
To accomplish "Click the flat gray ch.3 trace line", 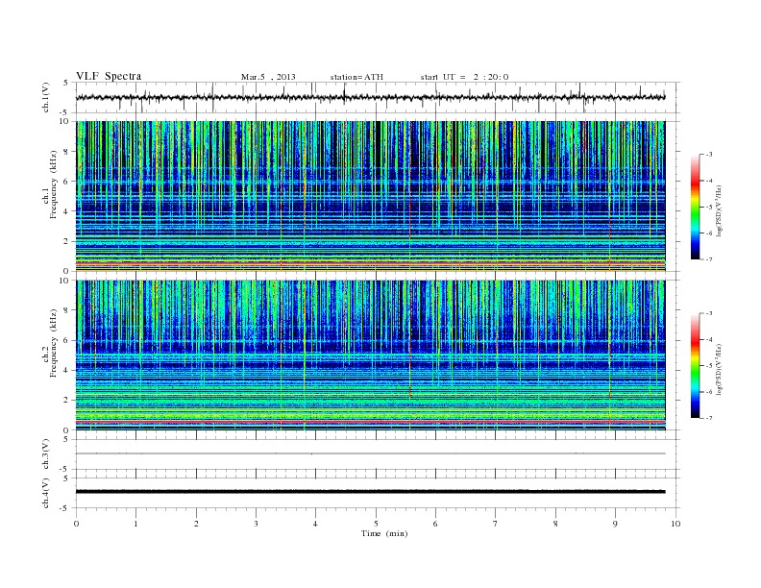I will [x=370, y=453].
